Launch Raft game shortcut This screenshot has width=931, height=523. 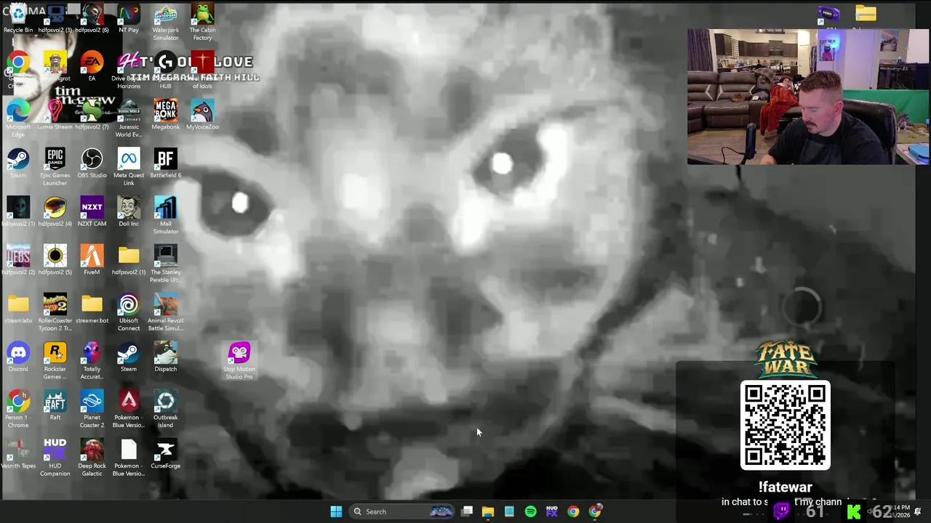(55, 406)
